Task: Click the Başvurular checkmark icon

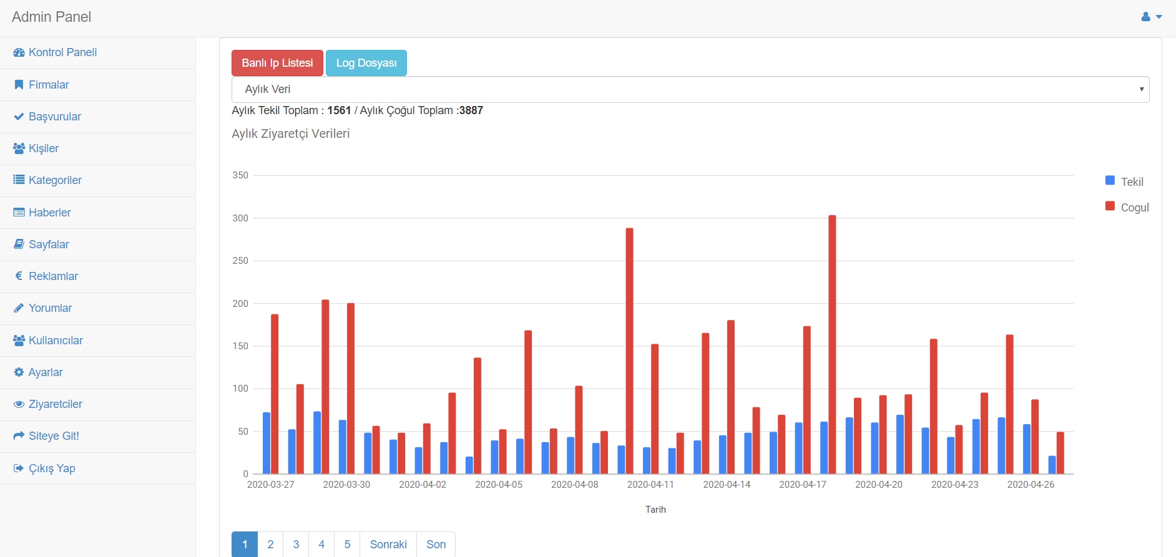Action: 19,117
